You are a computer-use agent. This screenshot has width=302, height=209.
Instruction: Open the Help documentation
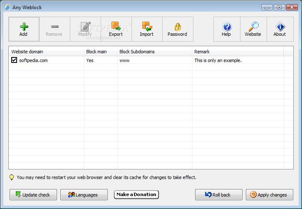pyautogui.click(x=227, y=29)
